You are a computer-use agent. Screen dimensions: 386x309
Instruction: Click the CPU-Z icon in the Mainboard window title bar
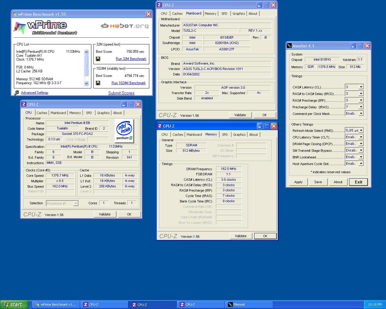tap(159, 5)
